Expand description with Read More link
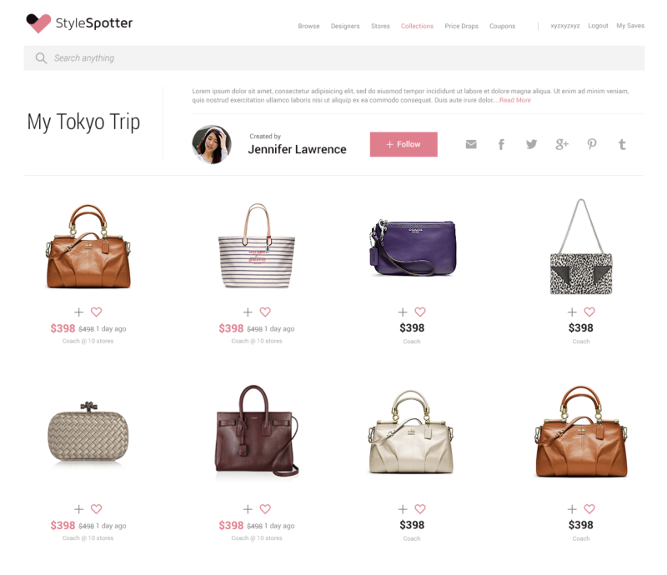This screenshot has width=667, height=575. (514, 100)
